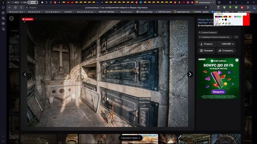Open the Другие закладки folder
257x144 pixels.
click(245, 12)
